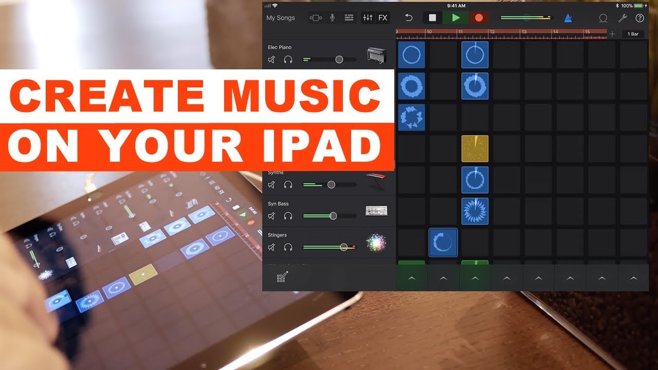Toggle the blue metronome icon

[568, 18]
